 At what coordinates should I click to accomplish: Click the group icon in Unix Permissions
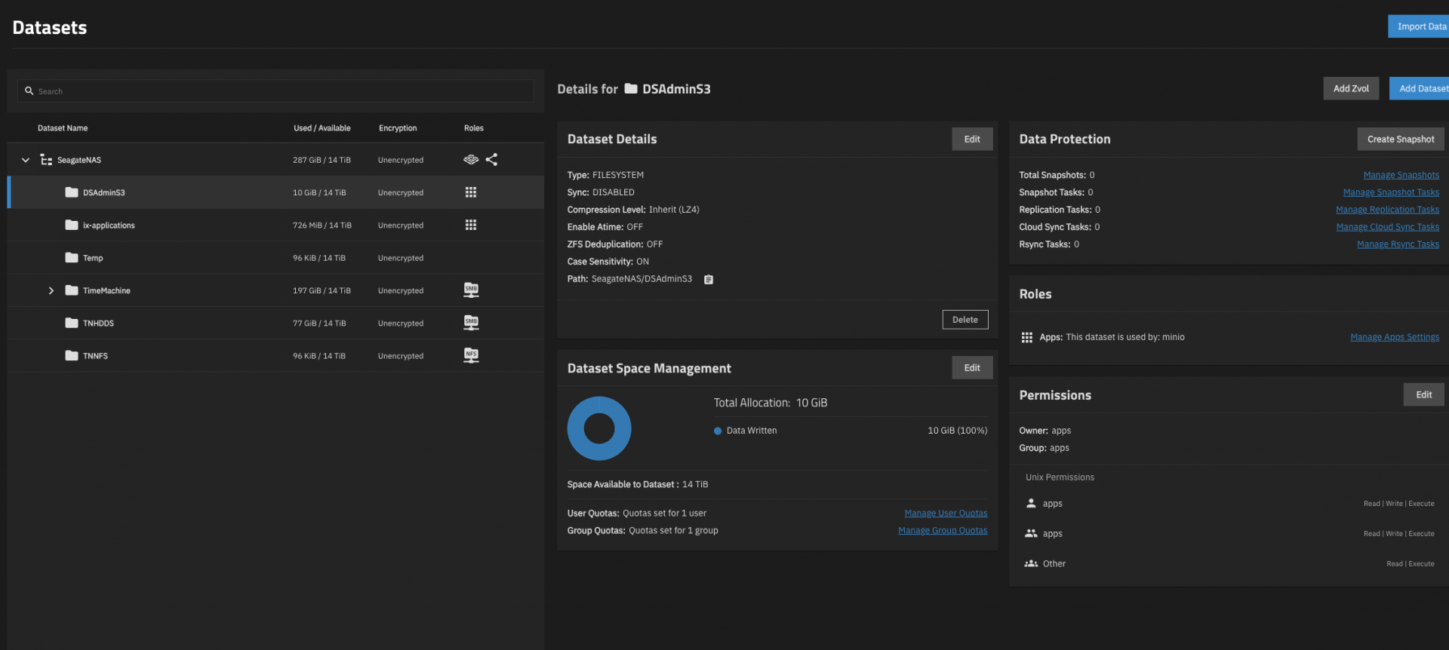click(1031, 533)
